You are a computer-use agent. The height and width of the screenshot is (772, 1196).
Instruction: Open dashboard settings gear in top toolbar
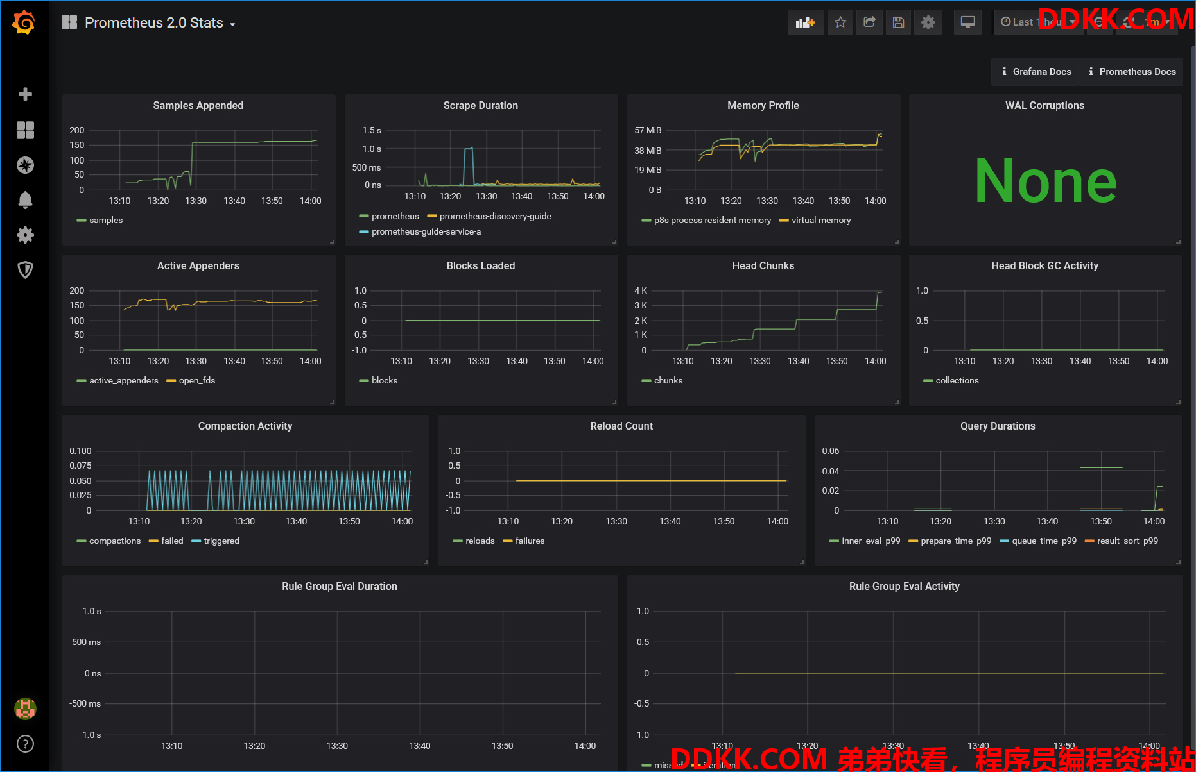[928, 22]
